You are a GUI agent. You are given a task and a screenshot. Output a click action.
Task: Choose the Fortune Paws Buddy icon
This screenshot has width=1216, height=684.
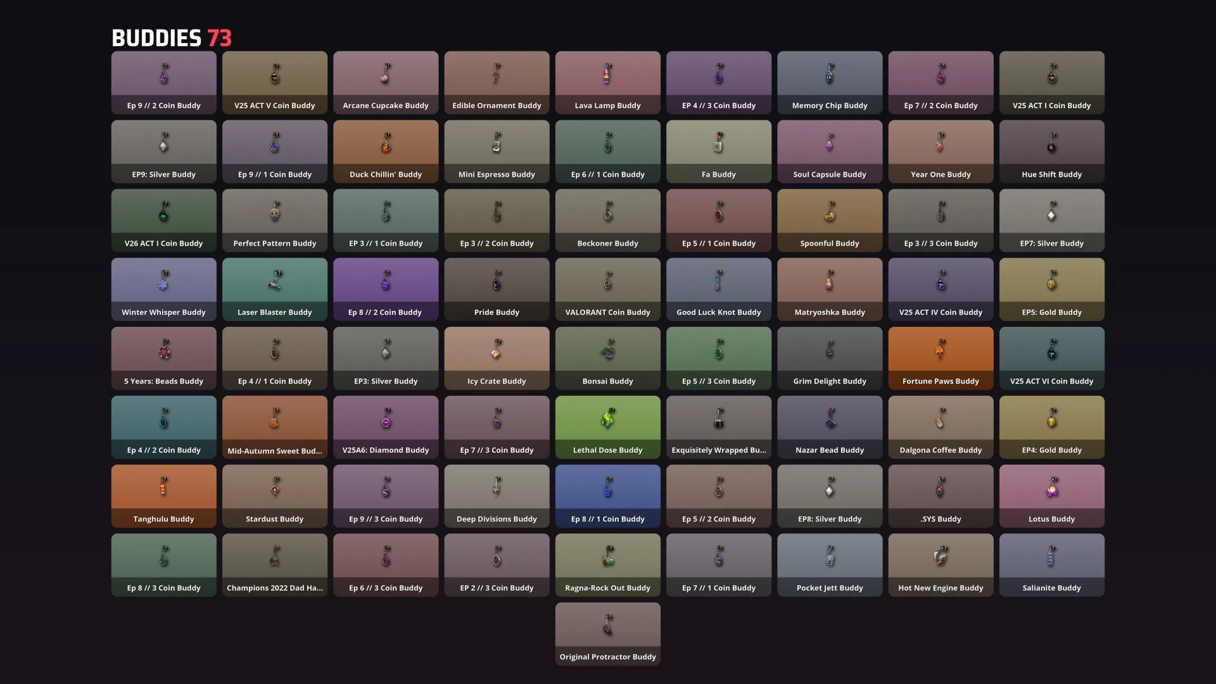tap(940, 350)
